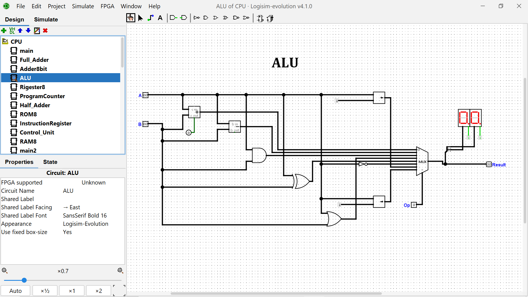Select the NOT gate tool
The height and width of the screenshot is (297, 528).
point(197,18)
